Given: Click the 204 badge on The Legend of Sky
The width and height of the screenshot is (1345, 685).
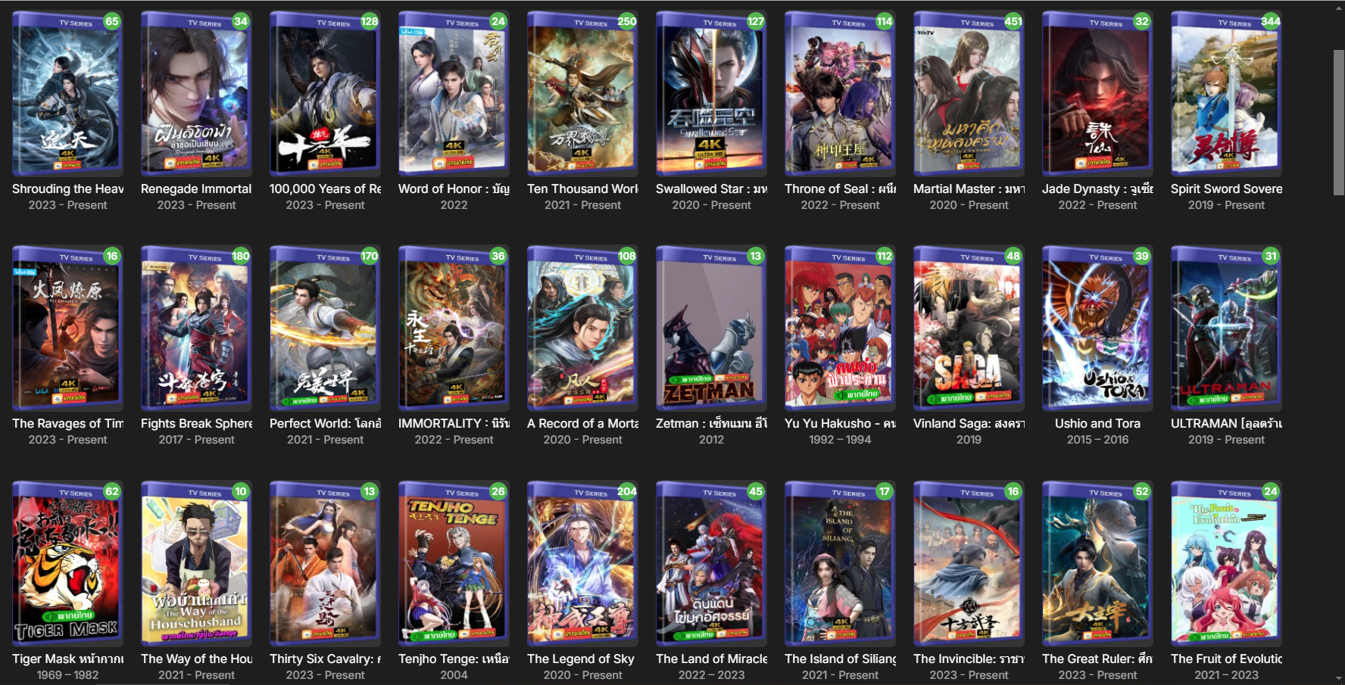Looking at the screenshot, I should click(626, 491).
